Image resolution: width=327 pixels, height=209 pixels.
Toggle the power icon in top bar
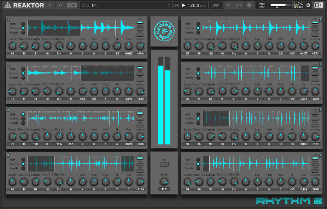[308, 5]
